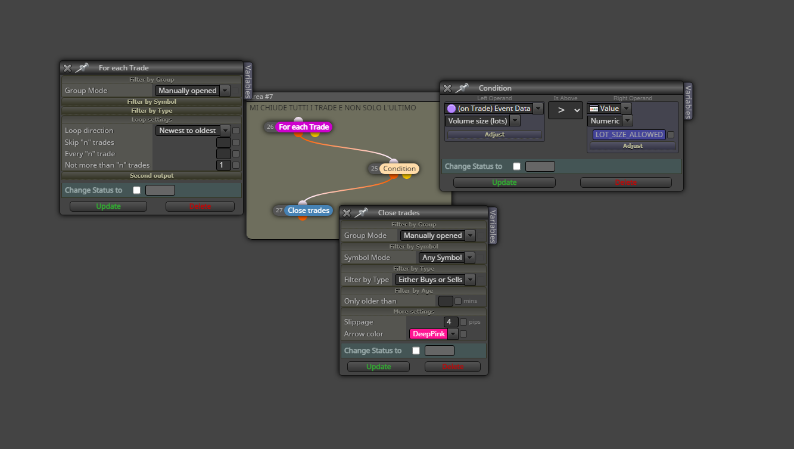Screen dimensions: 794x449
Task: Close the Close trades panel X icon
Action: pyautogui.click(x=347, y=213)
